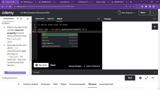Pick the 'querySelectorAll' autocomplete suggestion

click(59, 46)
